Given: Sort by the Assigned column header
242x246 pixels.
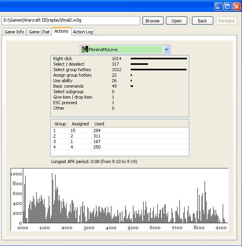Looking at the screenshot, I should tap(80, 124).
